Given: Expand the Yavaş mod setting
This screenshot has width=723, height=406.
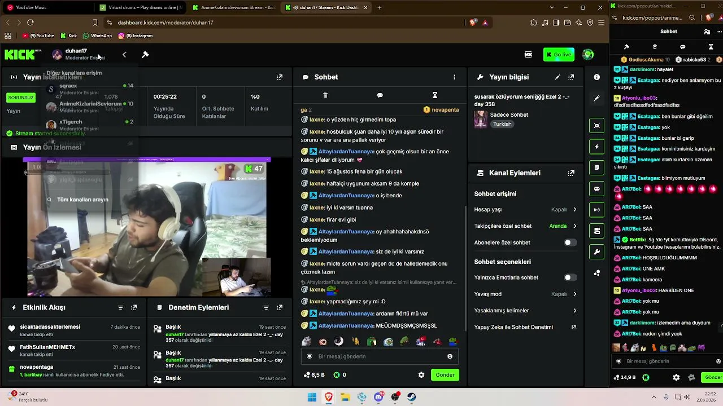Looking at the screenshot, I should (x=525, y=294).
